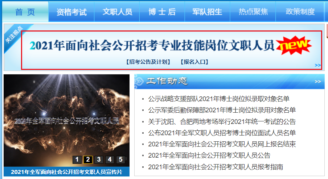Open 公示战略支援部队2021年博士岗位拟录取对象名单
The width and height of the screenshot is (328, 179).
coord(219,99)
